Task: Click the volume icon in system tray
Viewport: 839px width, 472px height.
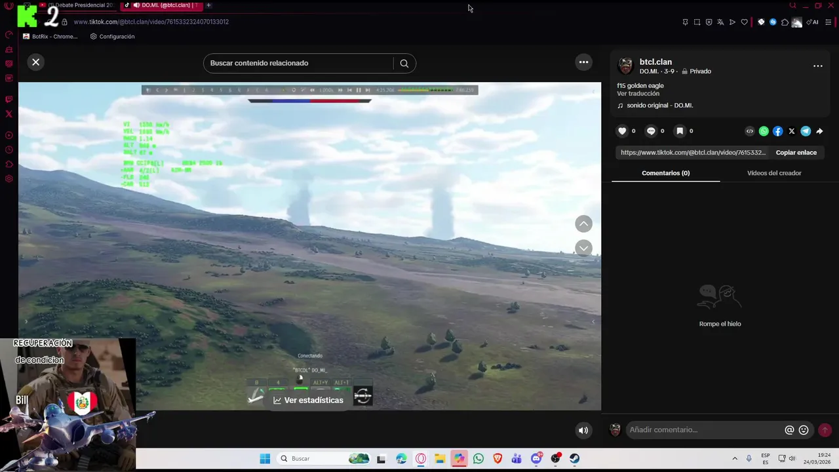Action: pos(792,458)
